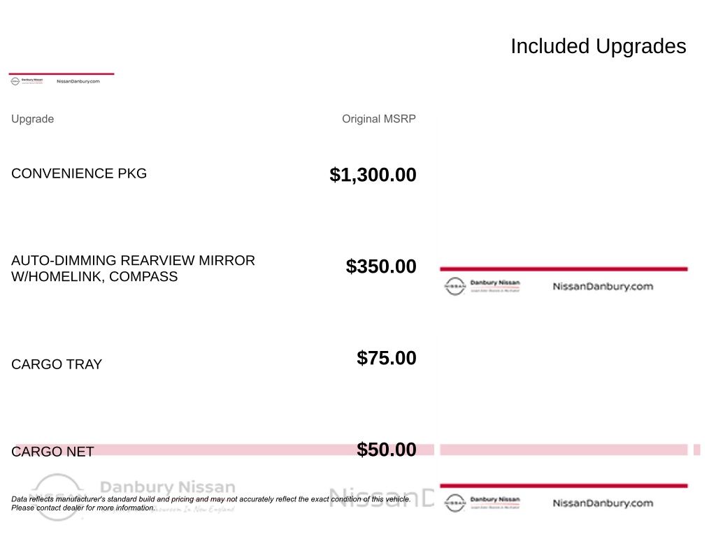
Task: Click the small Nissan logo at top left
Action: 15,81
